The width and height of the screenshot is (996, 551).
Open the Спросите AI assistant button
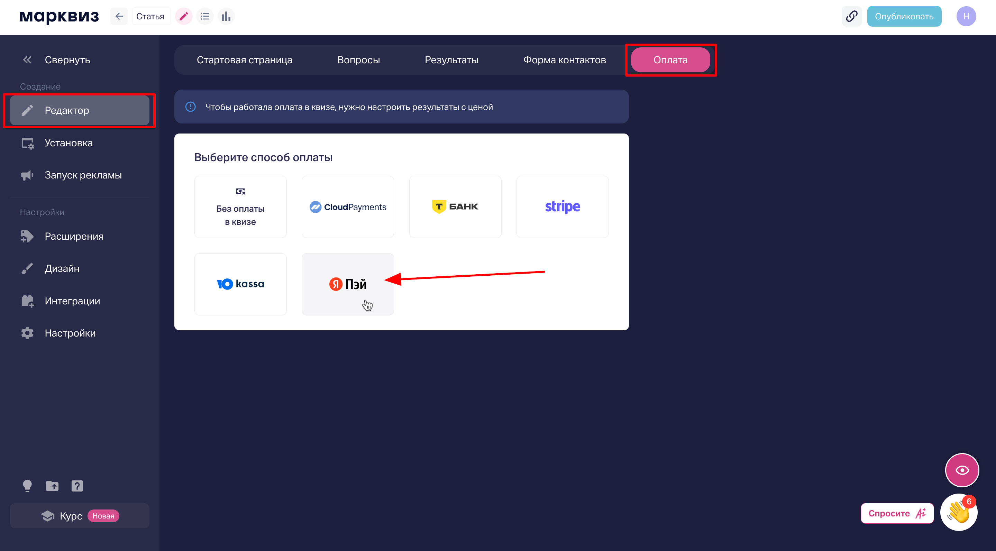click(x=897, y=513)
